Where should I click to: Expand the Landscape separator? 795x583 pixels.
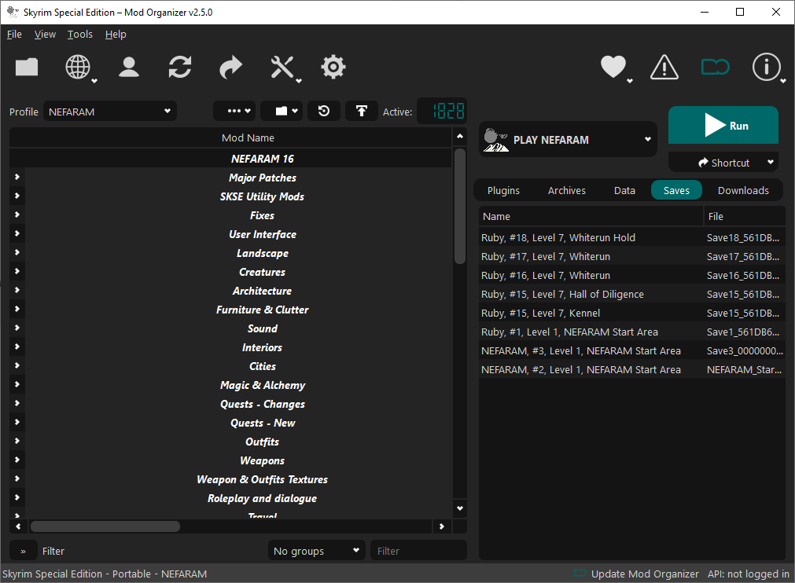coord(17,252)
